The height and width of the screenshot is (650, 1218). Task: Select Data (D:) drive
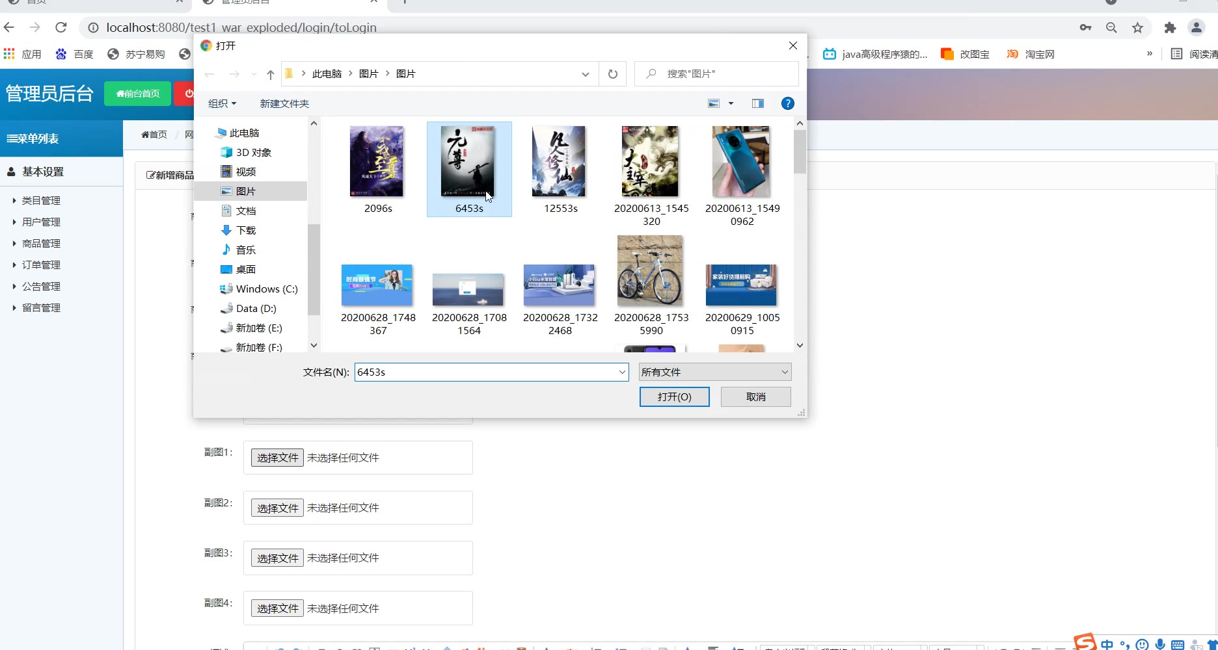(249, 308)
